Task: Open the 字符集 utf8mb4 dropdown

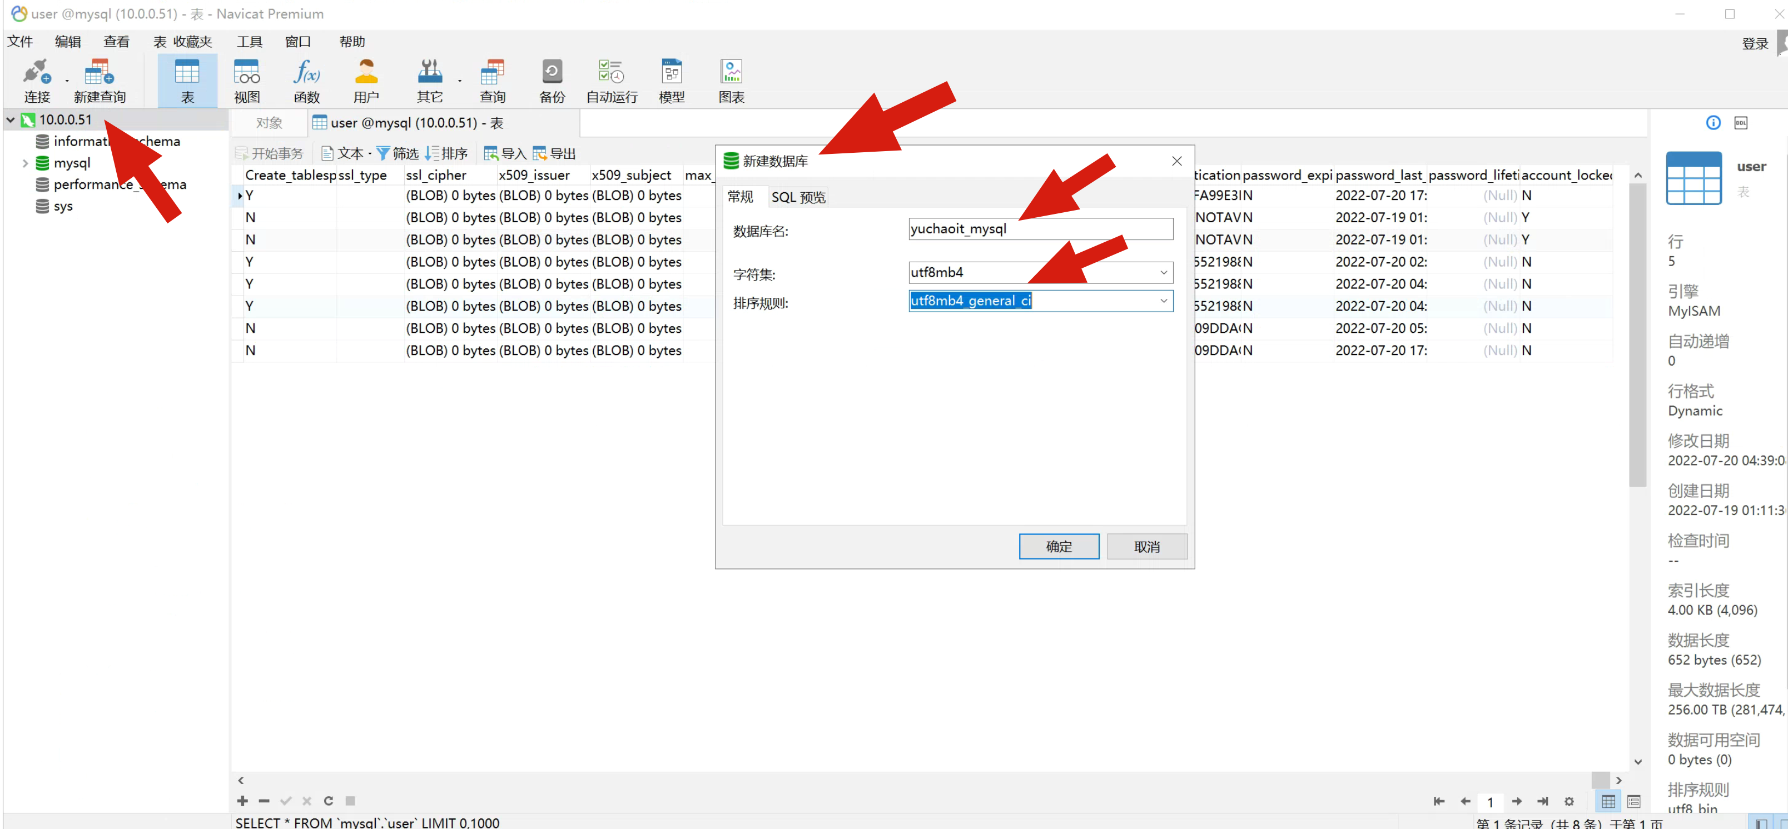Action: [x=1163, y=272]
